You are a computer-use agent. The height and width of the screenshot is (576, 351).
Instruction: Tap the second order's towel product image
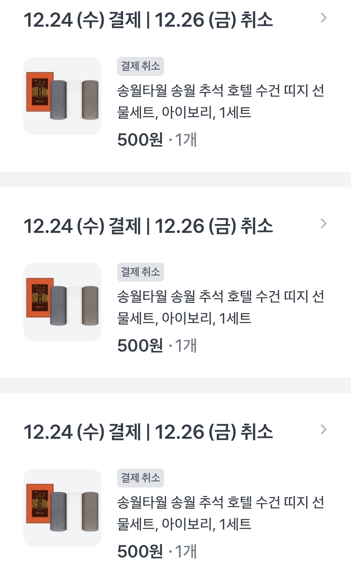pyautogui.click(x=62, y=302)
